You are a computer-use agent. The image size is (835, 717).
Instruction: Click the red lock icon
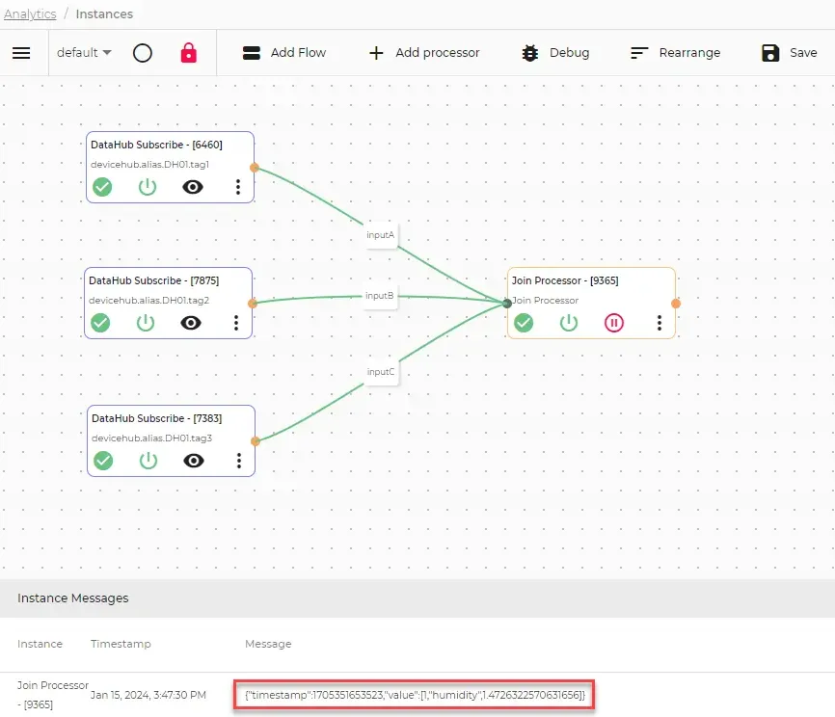point(189,53)
